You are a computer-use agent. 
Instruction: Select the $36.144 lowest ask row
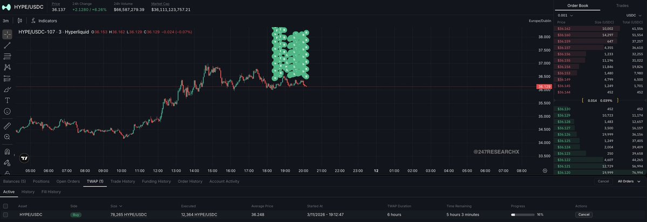point(600,92)
